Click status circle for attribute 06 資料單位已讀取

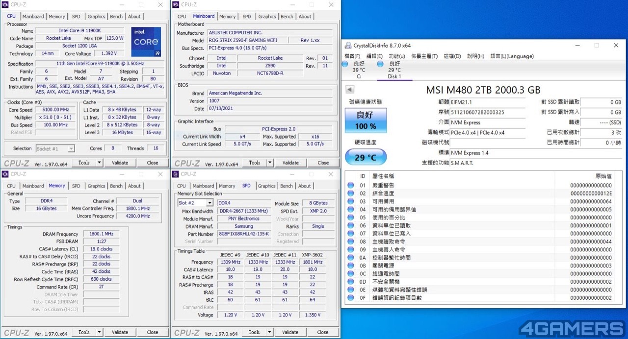pyautogui.click(x=351, y=225)
